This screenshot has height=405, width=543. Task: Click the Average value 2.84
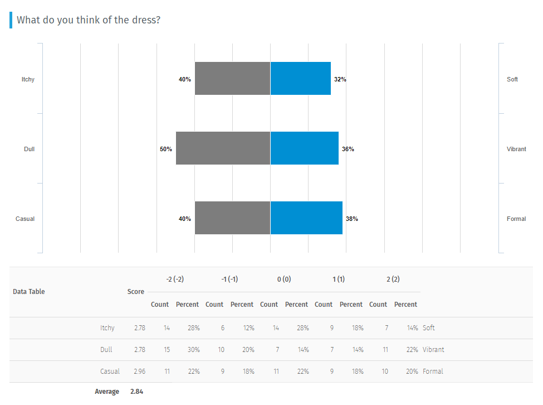[x=136, y=392]
